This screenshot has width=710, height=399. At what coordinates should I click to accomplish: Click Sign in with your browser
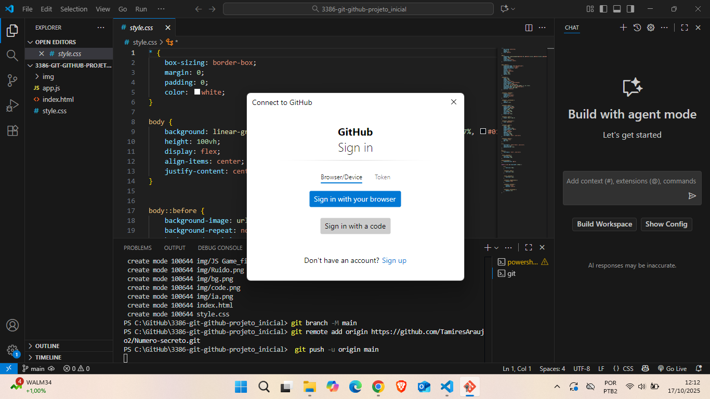coord(355,199)
